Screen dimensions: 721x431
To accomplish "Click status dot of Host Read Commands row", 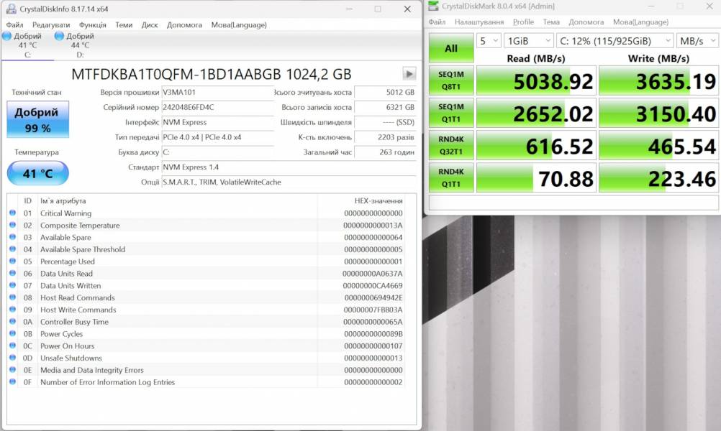I will click(12, 297).
